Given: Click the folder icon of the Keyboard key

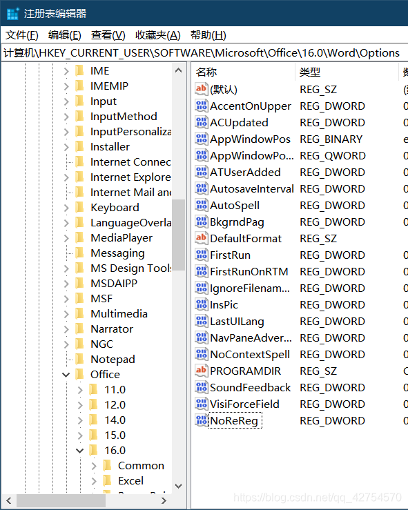Looking at the screenshot, I should tap(79, 207).
